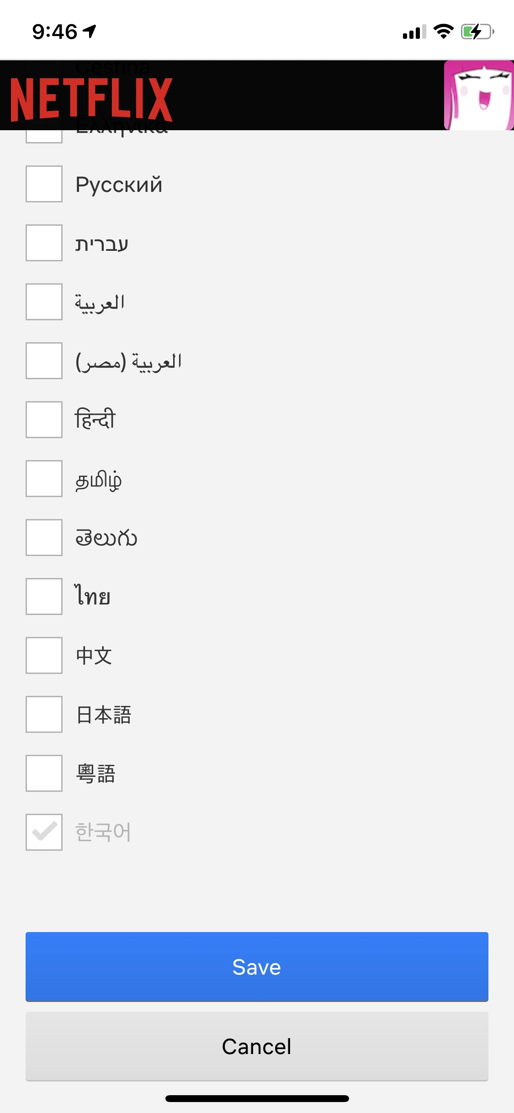The width and height of the screenshot is (514, 1113).
Task: Click the anime avatar image top right
Action: coord(478,96)
